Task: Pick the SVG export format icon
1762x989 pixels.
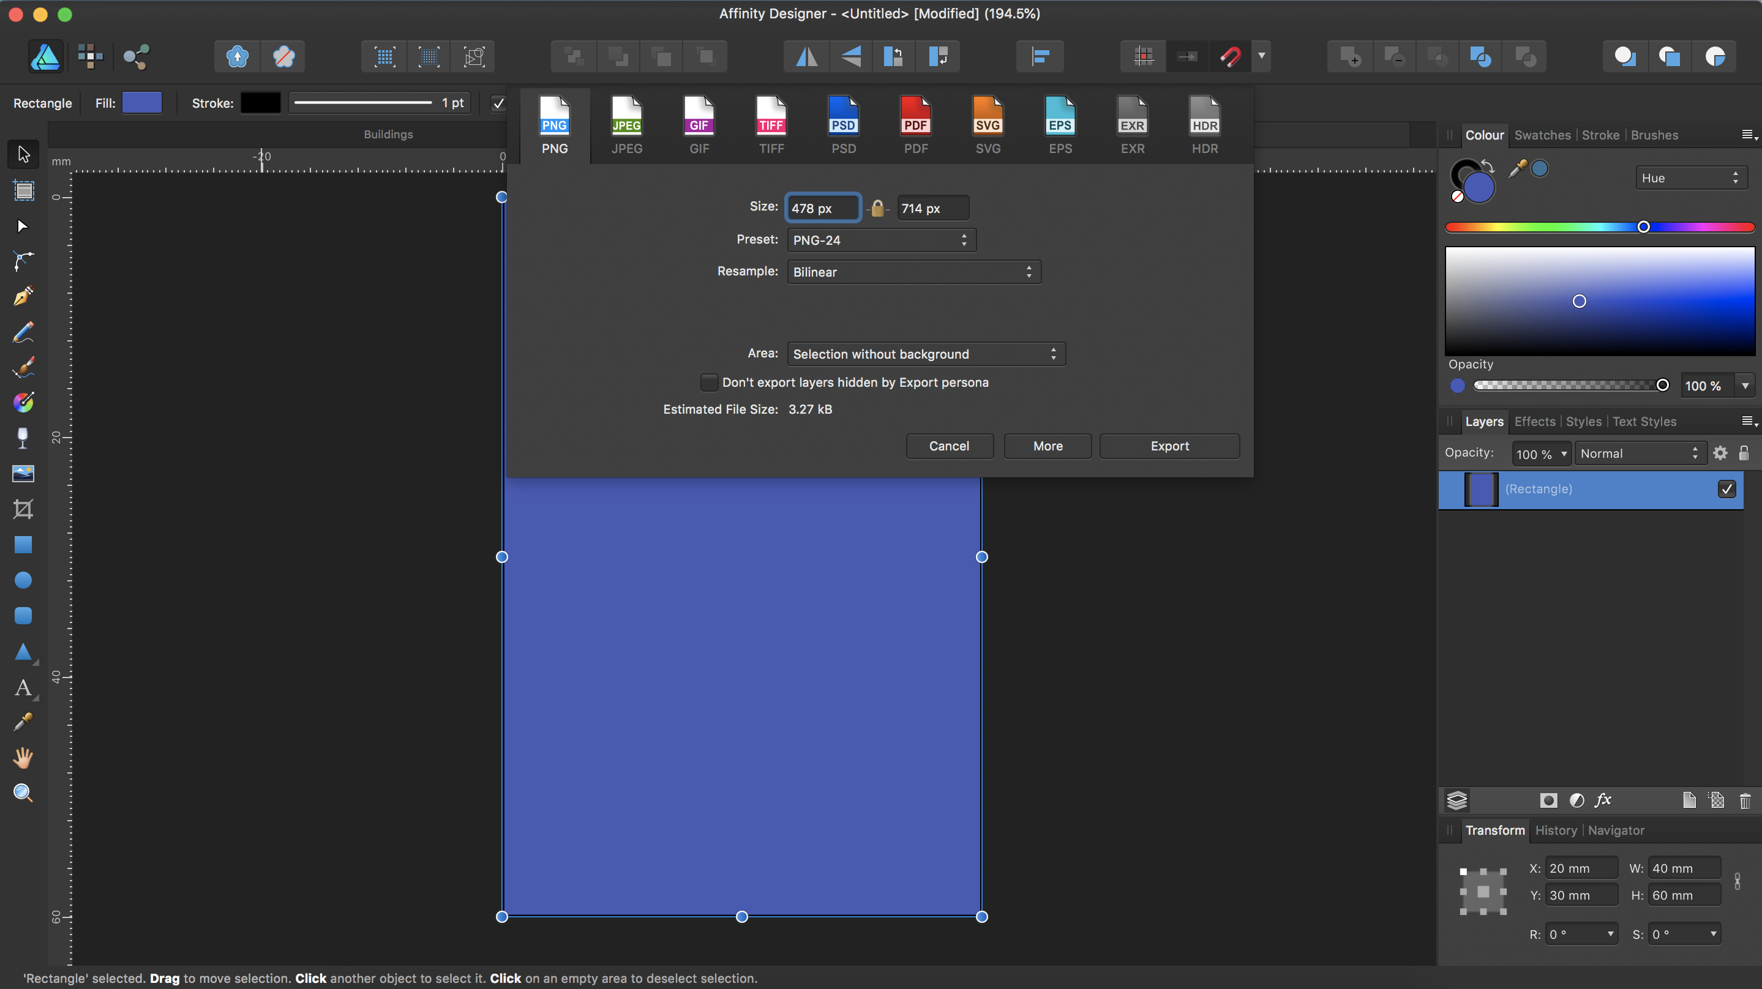Action: tap(988, 124)
